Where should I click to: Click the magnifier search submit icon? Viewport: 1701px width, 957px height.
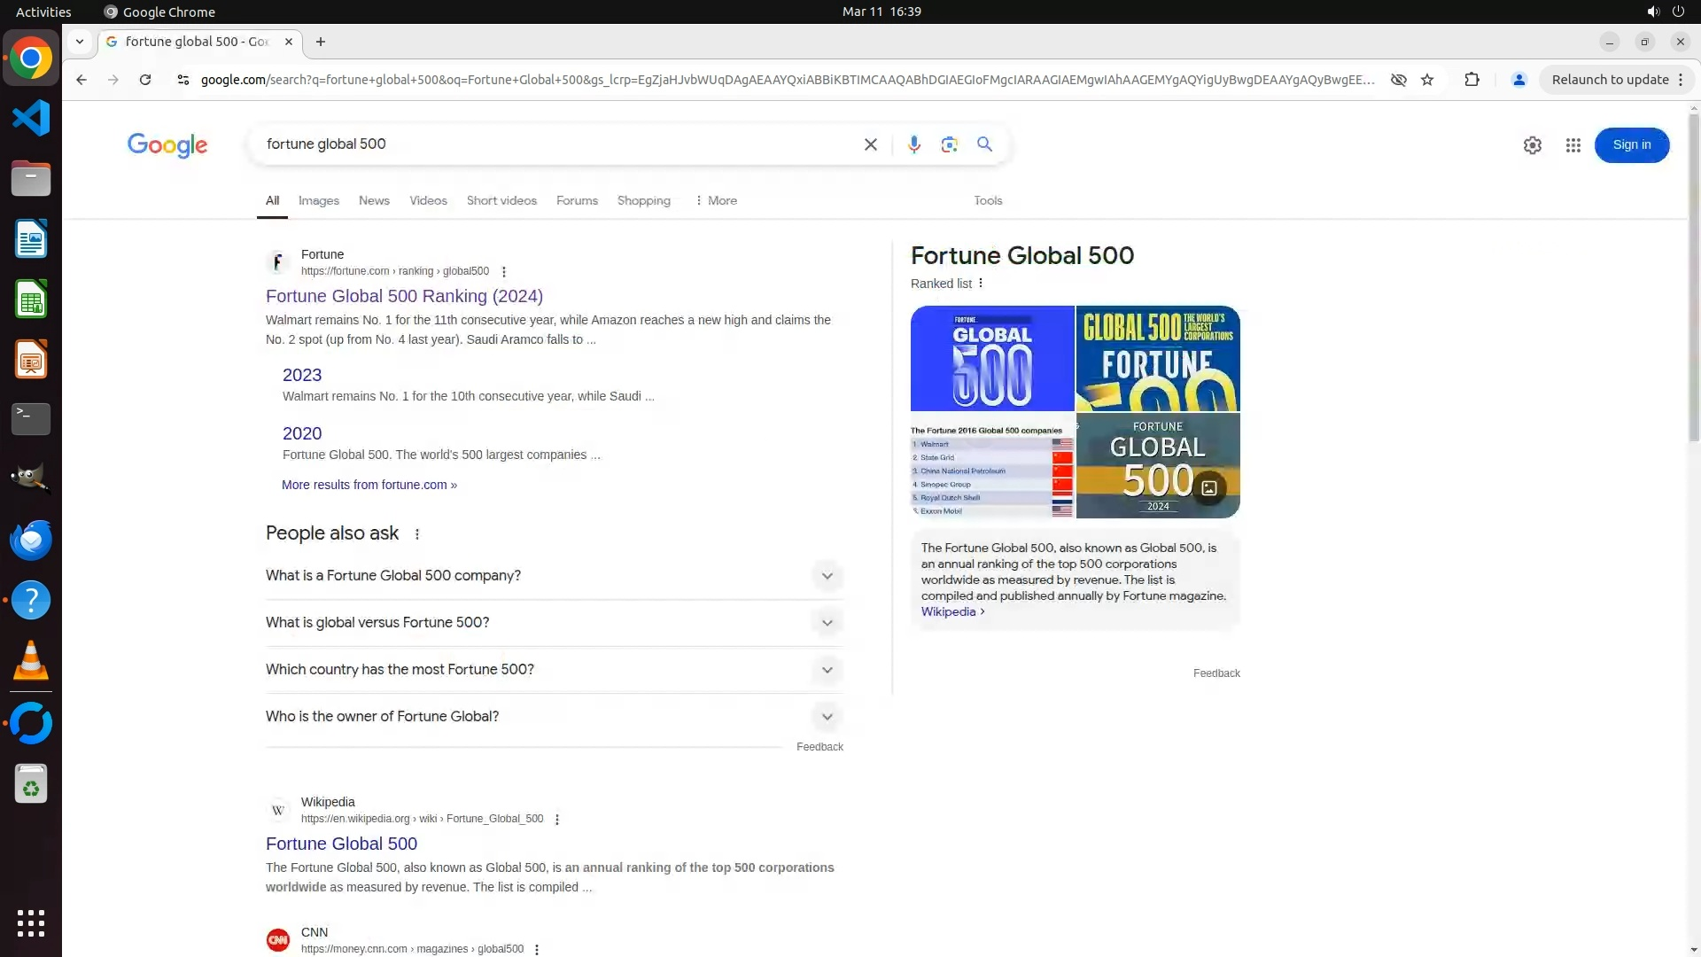pyautogui.click(x=984, y=144)
